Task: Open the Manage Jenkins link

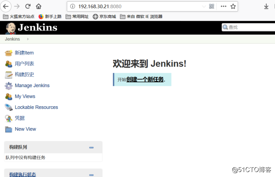Action: tap(32, 86)
